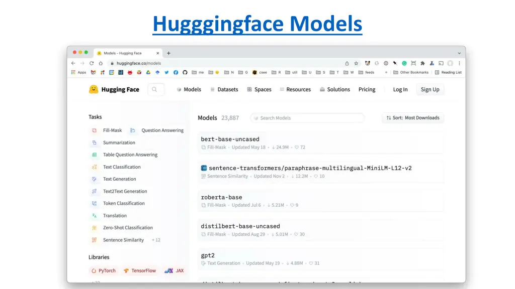
Task: Filter by Summarization task
Action: 113,142
